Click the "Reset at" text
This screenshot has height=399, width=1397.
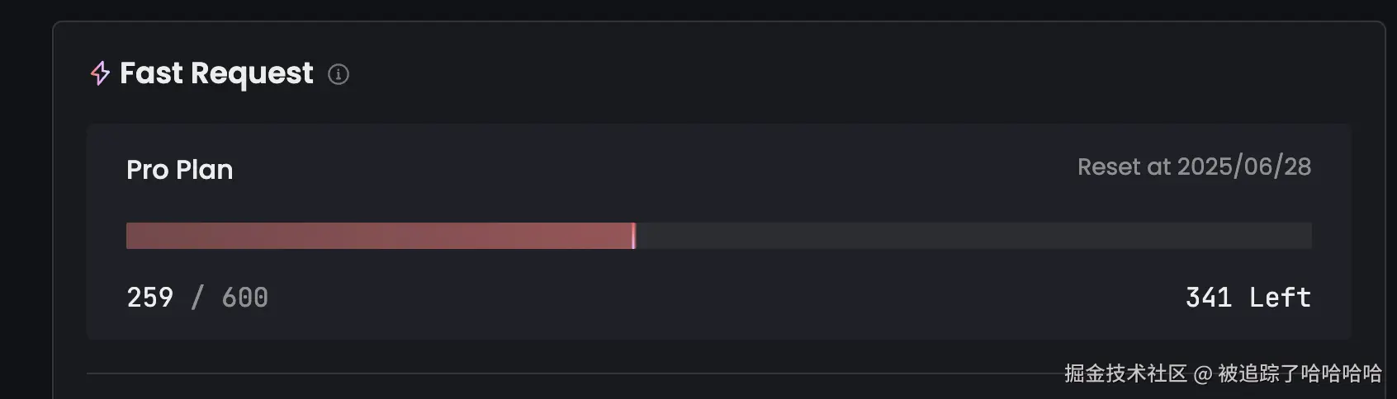1124,167
